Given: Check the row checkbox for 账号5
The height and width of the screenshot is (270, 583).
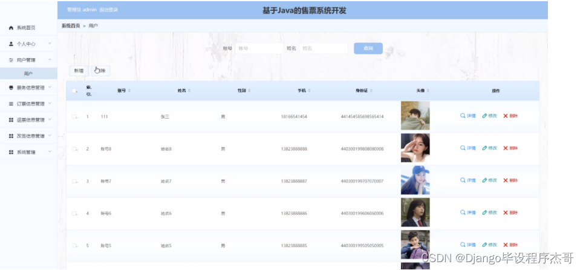Looking at the screenshot, I should click(x=74, y=246).
